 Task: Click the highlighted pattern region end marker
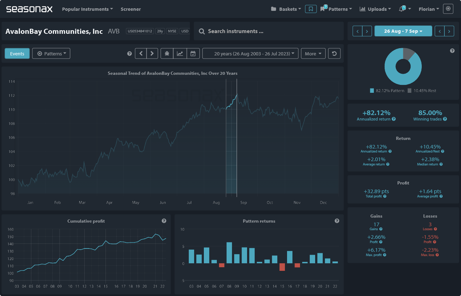237,138
